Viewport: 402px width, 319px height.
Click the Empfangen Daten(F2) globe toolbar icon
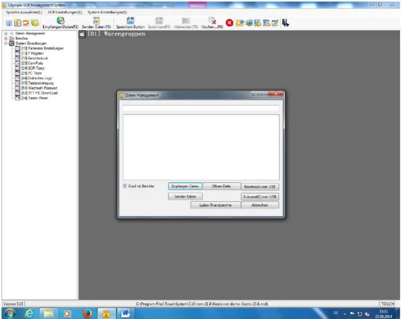60,21
